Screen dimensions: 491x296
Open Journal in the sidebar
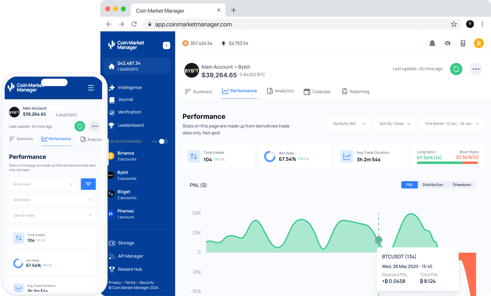[121, 100]
